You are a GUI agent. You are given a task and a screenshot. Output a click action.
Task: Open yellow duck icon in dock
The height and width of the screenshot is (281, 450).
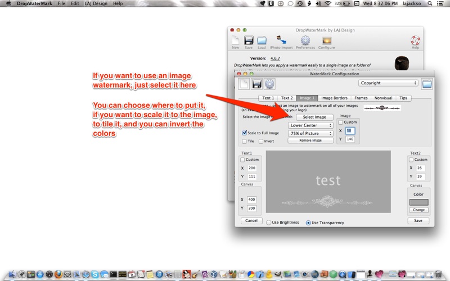(269, 274)
